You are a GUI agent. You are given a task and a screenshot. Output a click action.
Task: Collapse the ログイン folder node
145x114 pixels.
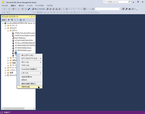pyautogui.click(x=8, y=31)
